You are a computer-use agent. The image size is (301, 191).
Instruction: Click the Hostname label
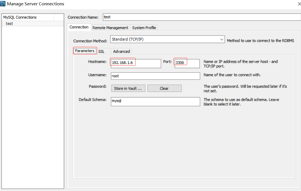pyautogui.click(x=97, y=62)
